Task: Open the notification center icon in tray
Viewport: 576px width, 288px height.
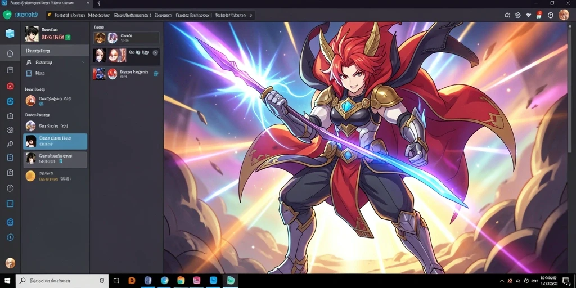Action: click(566, 281)
